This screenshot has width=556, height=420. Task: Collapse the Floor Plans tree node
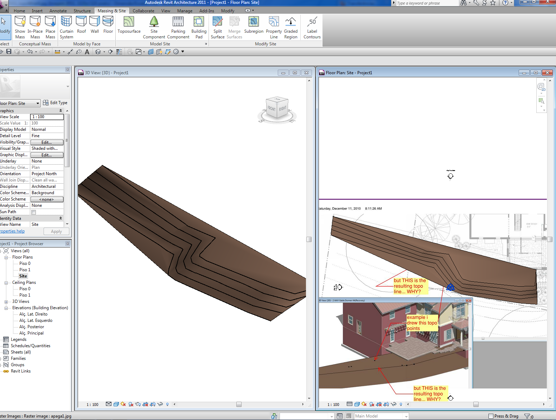tap(6, 257)
